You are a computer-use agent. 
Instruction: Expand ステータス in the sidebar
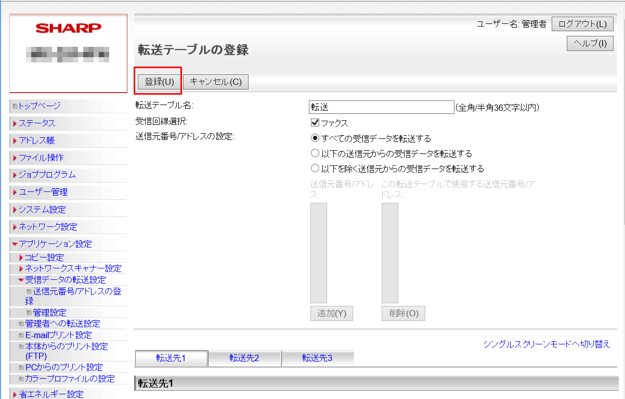point(37,123)
